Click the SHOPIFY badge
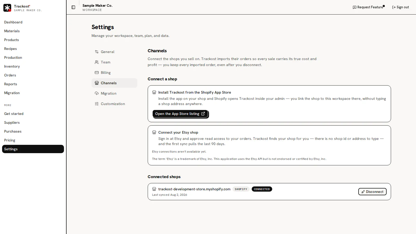Screen dimensions: 416x234 click(241, 189)
